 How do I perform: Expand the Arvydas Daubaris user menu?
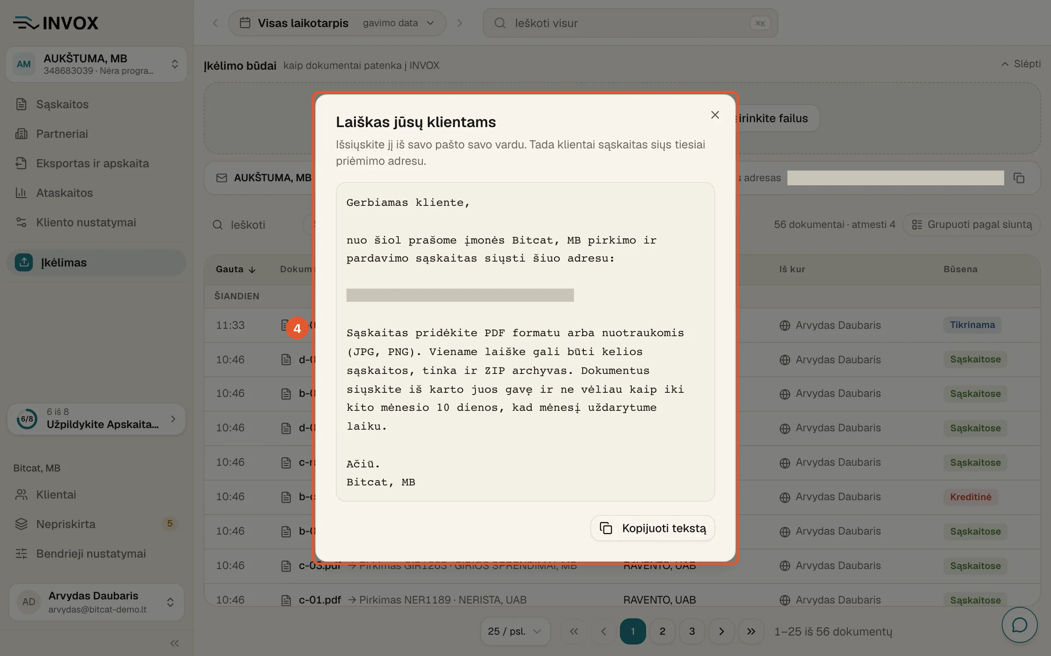coord(96,602)
